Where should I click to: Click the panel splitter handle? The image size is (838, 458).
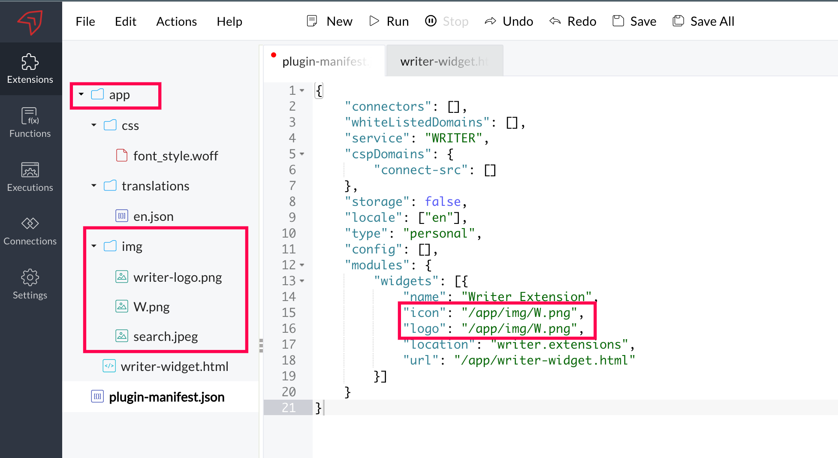pyautogui.click(x=261, y=345)
